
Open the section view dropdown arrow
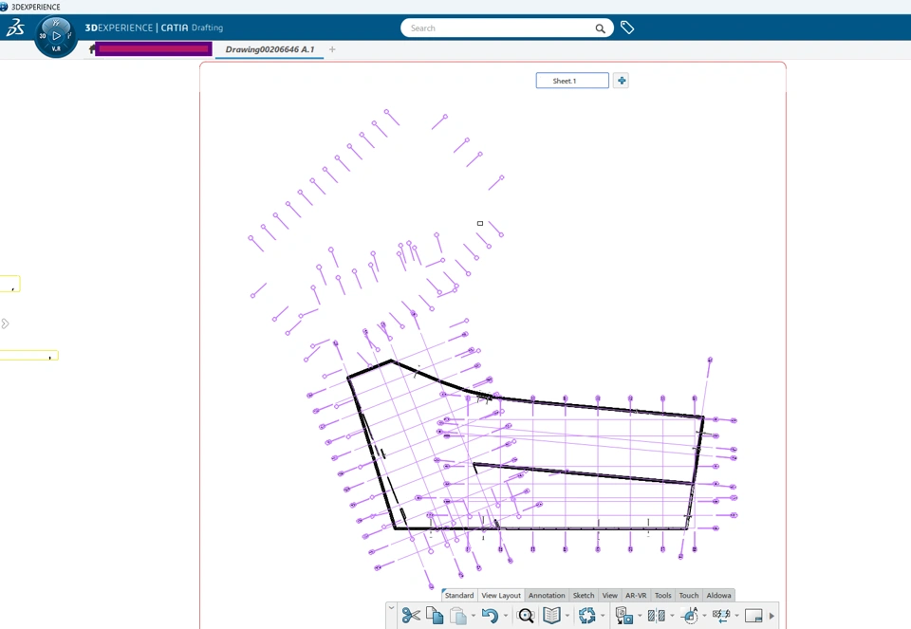[672, 616]
